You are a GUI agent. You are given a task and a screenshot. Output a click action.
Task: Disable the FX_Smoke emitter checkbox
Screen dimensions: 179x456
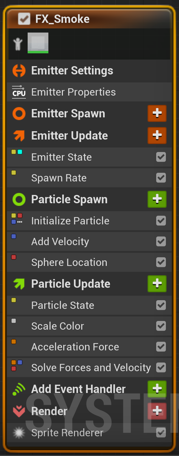pos(24,19)
